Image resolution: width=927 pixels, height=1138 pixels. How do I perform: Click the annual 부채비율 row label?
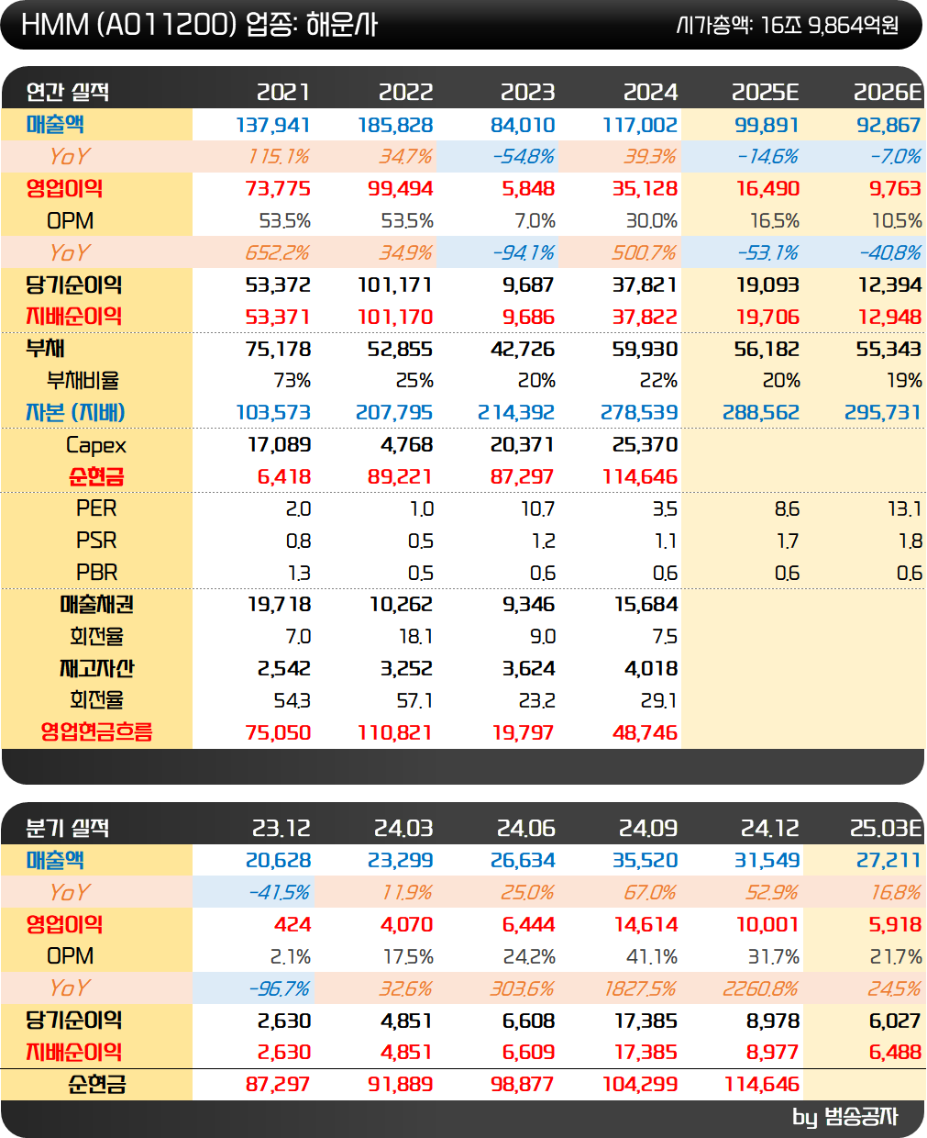point(83,381)
